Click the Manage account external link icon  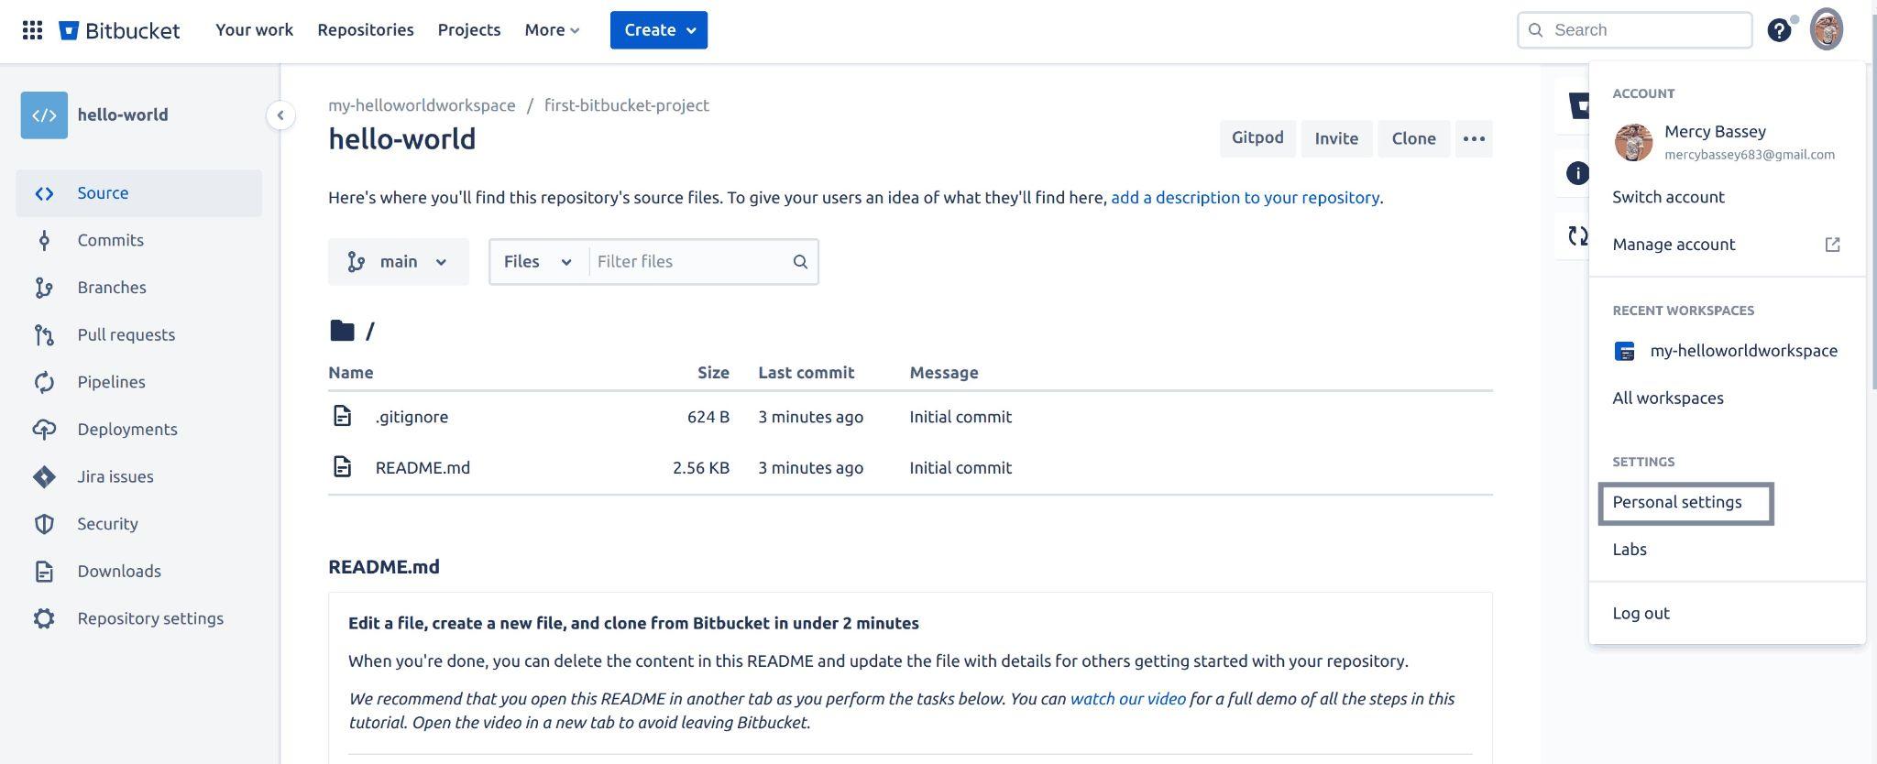(x=1832, y=245)
